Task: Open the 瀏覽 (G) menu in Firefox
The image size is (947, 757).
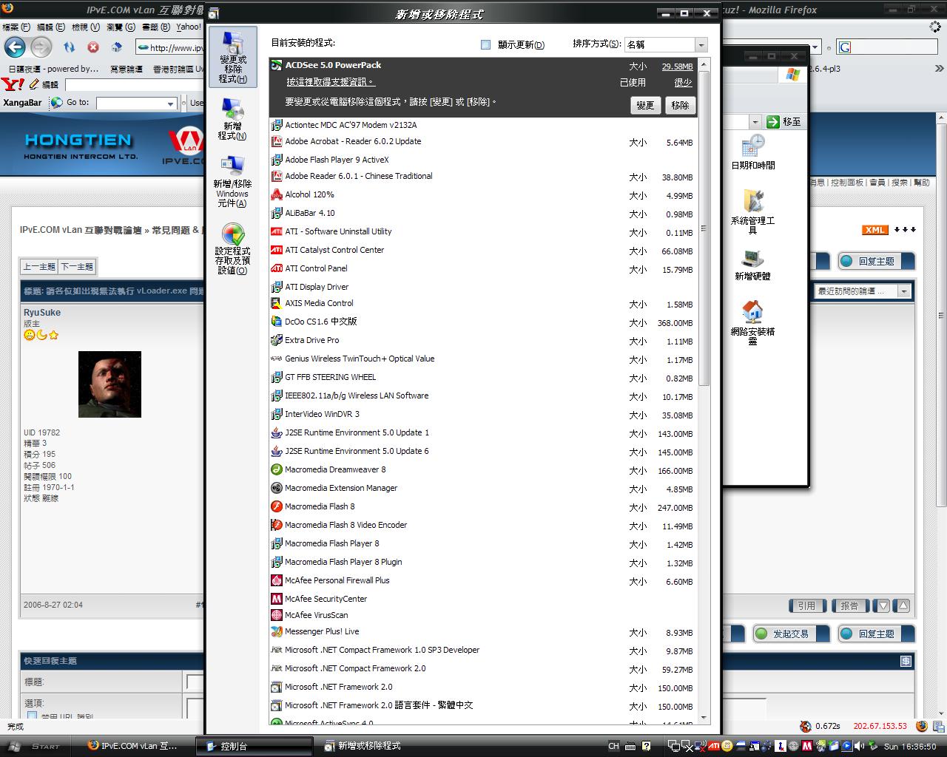Action: [121, 27]
